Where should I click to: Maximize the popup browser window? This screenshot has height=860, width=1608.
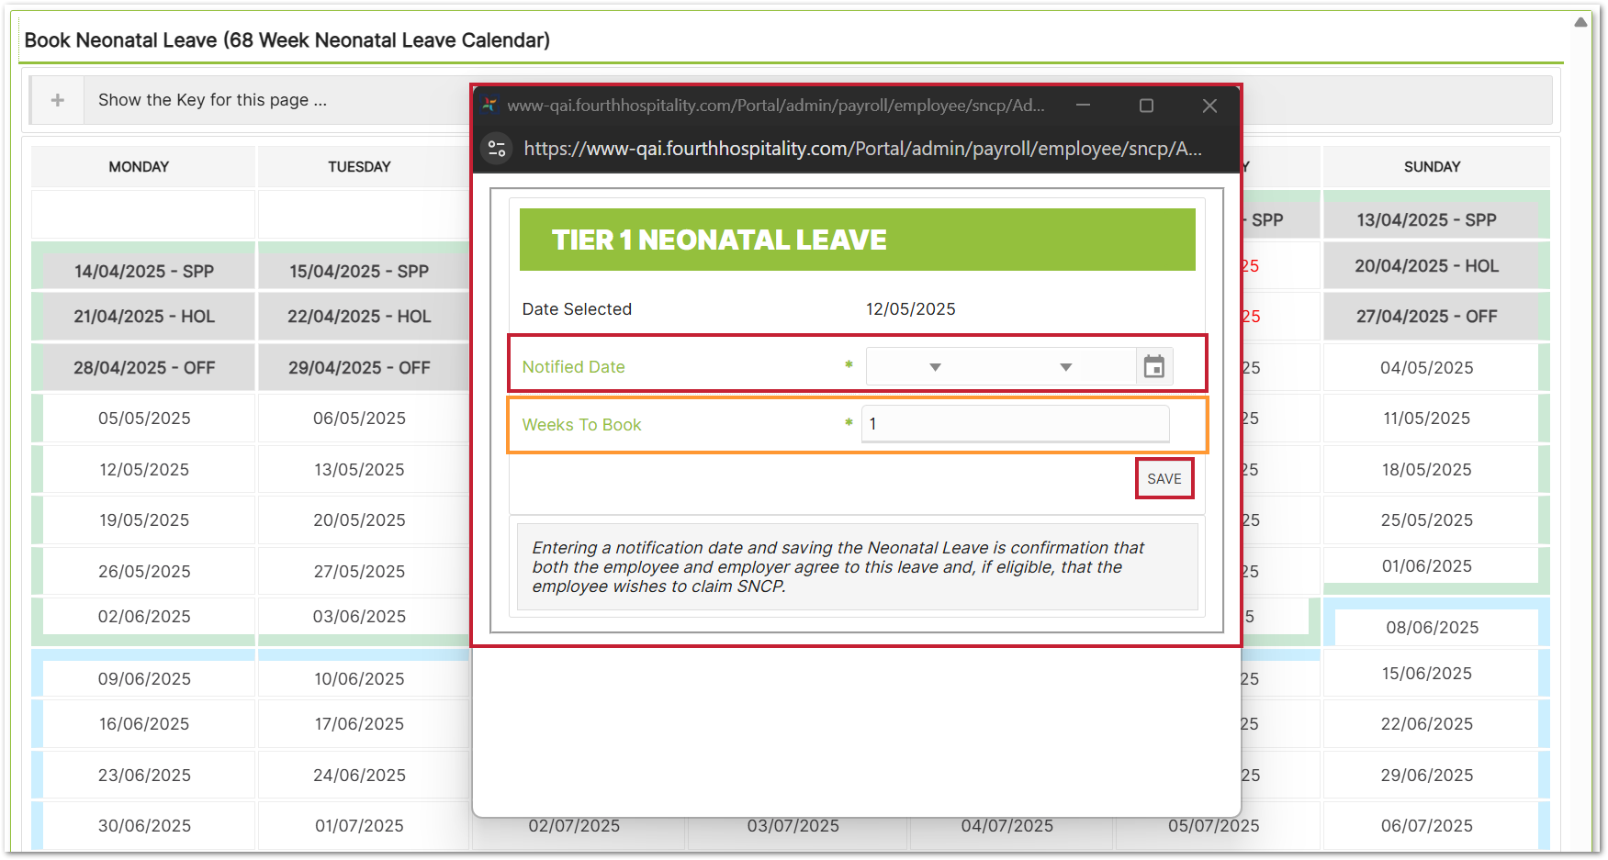pos(1146,106)
